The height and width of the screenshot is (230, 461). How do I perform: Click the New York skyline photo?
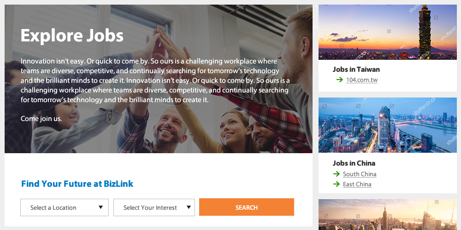point(388,215)
